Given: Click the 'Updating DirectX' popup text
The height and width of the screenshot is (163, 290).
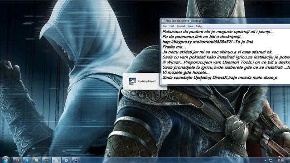Looking at the screenshot, I should click(148, 81).
